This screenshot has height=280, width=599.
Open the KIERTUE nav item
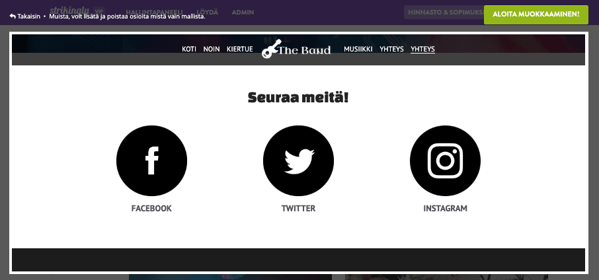point(239,50)
